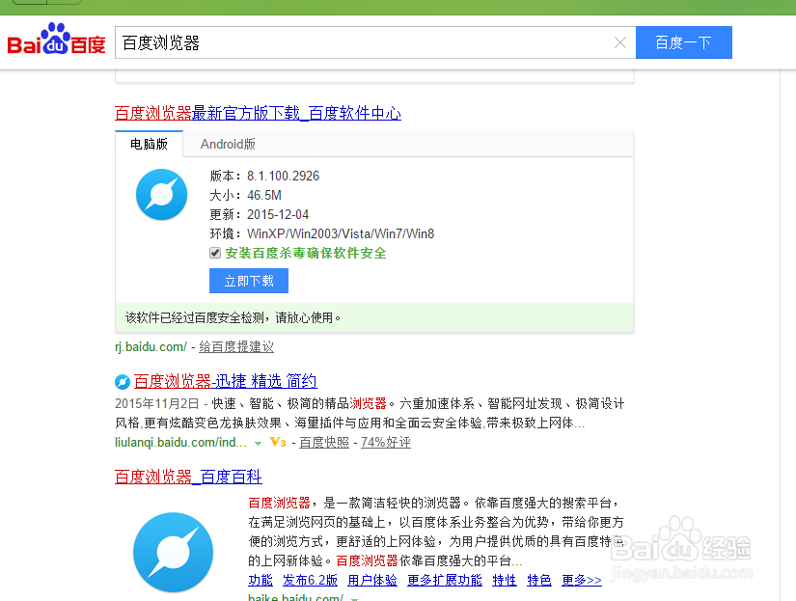Click the 百度一下 search button

[x=683, y=42]
